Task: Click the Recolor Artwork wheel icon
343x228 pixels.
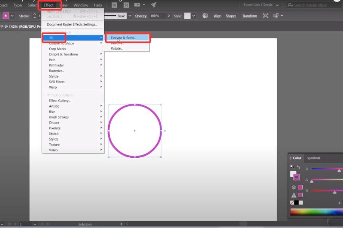Action: coord(205,16)
